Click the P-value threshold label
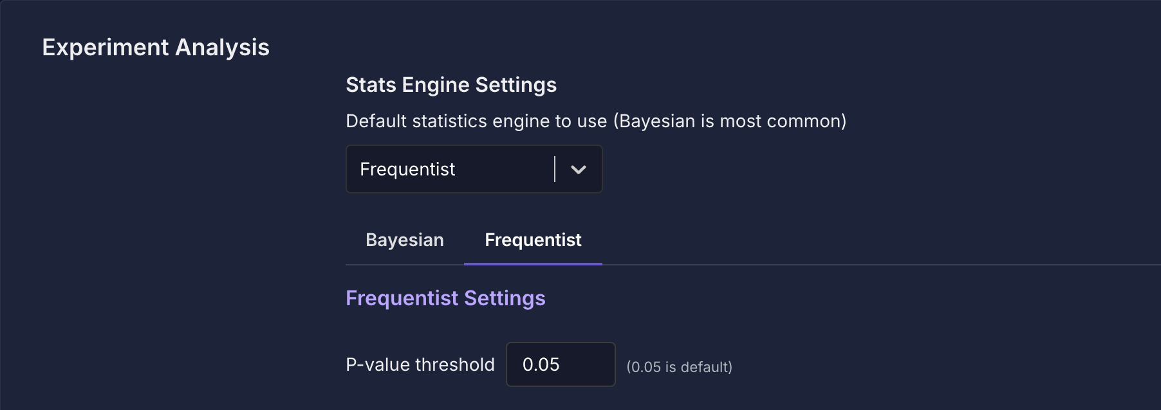The image size is (1161, 410). click(420, 364)
